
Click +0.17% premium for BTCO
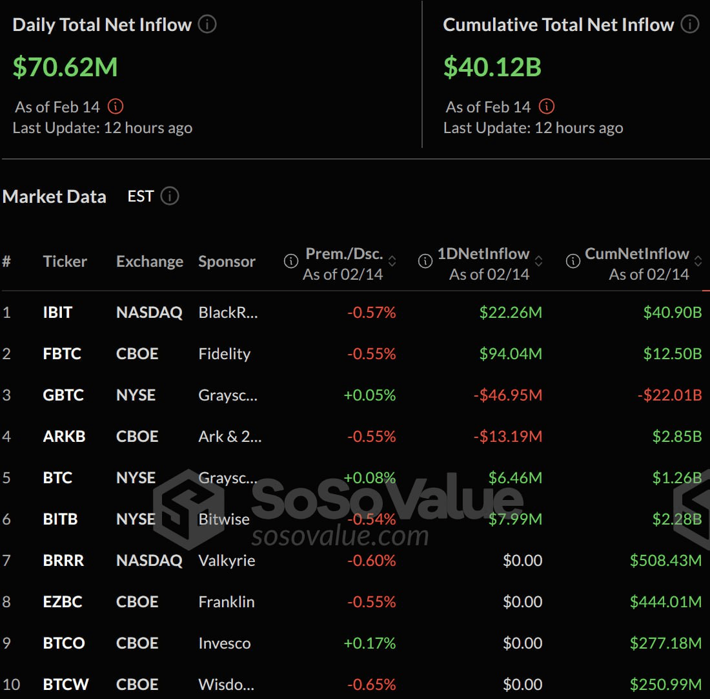click(369, 643)
